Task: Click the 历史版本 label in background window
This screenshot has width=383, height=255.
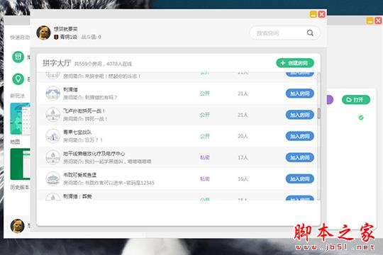Action: tap(20, 187)
